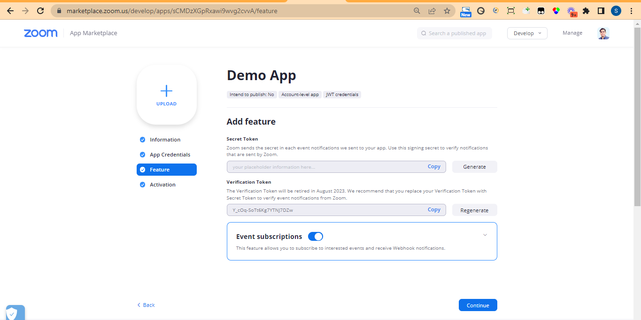Screen dimensions: 641x320
Task: Open Chrome's three-dot menu
Action: (x=631, y=11)
